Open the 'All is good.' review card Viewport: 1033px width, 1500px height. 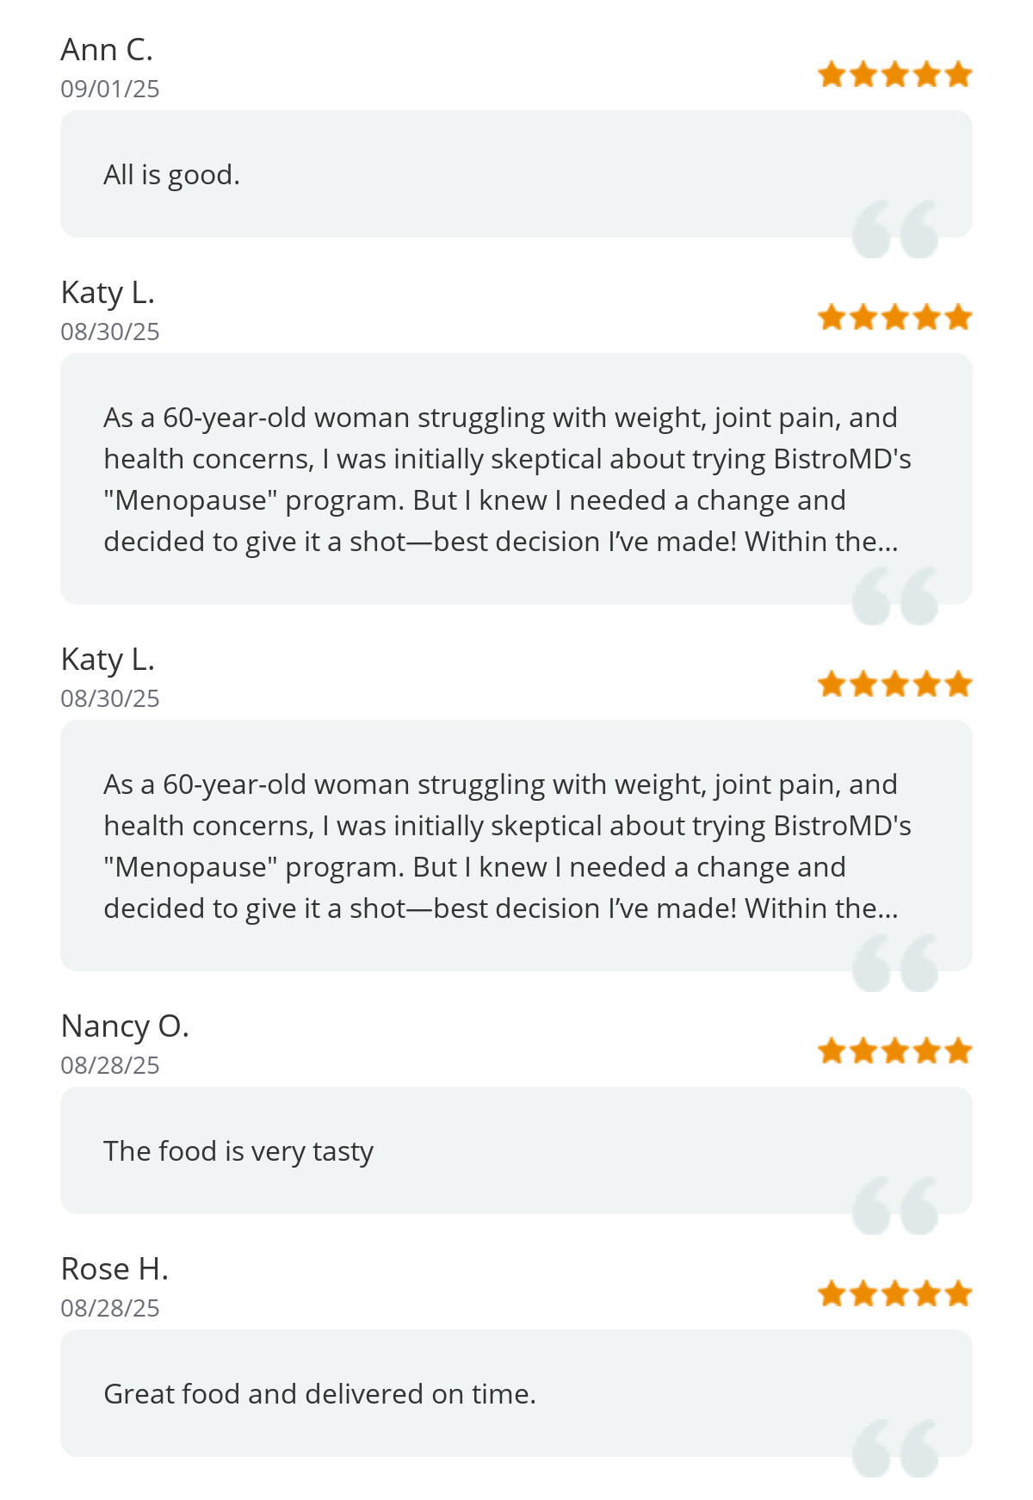516,174
